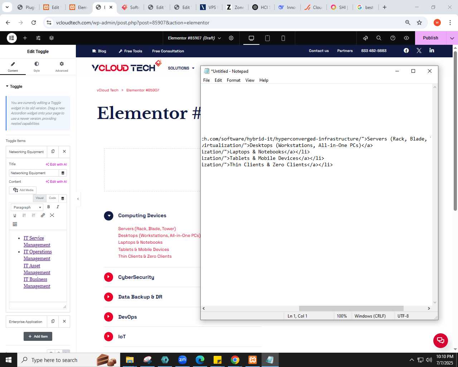Open the Paragraph format dropdown
458x367 pixels.
coord(27,207)
